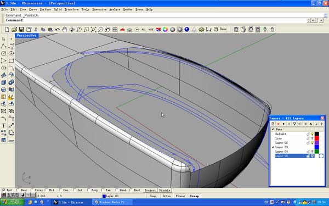
Task: Click the Filter icon in Layers panel
Action: point(294,124)
